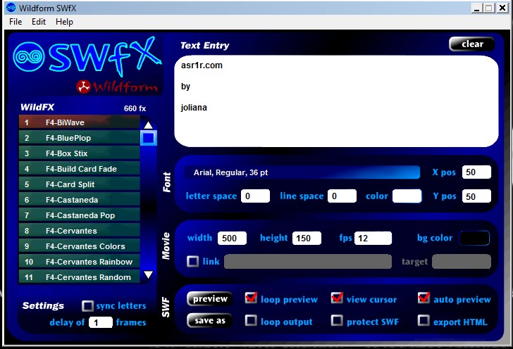Open the font color swatch
The width and height of the screenshot is (513, 349).
407,196
